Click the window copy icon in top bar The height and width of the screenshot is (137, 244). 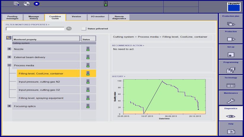point(17,4)
